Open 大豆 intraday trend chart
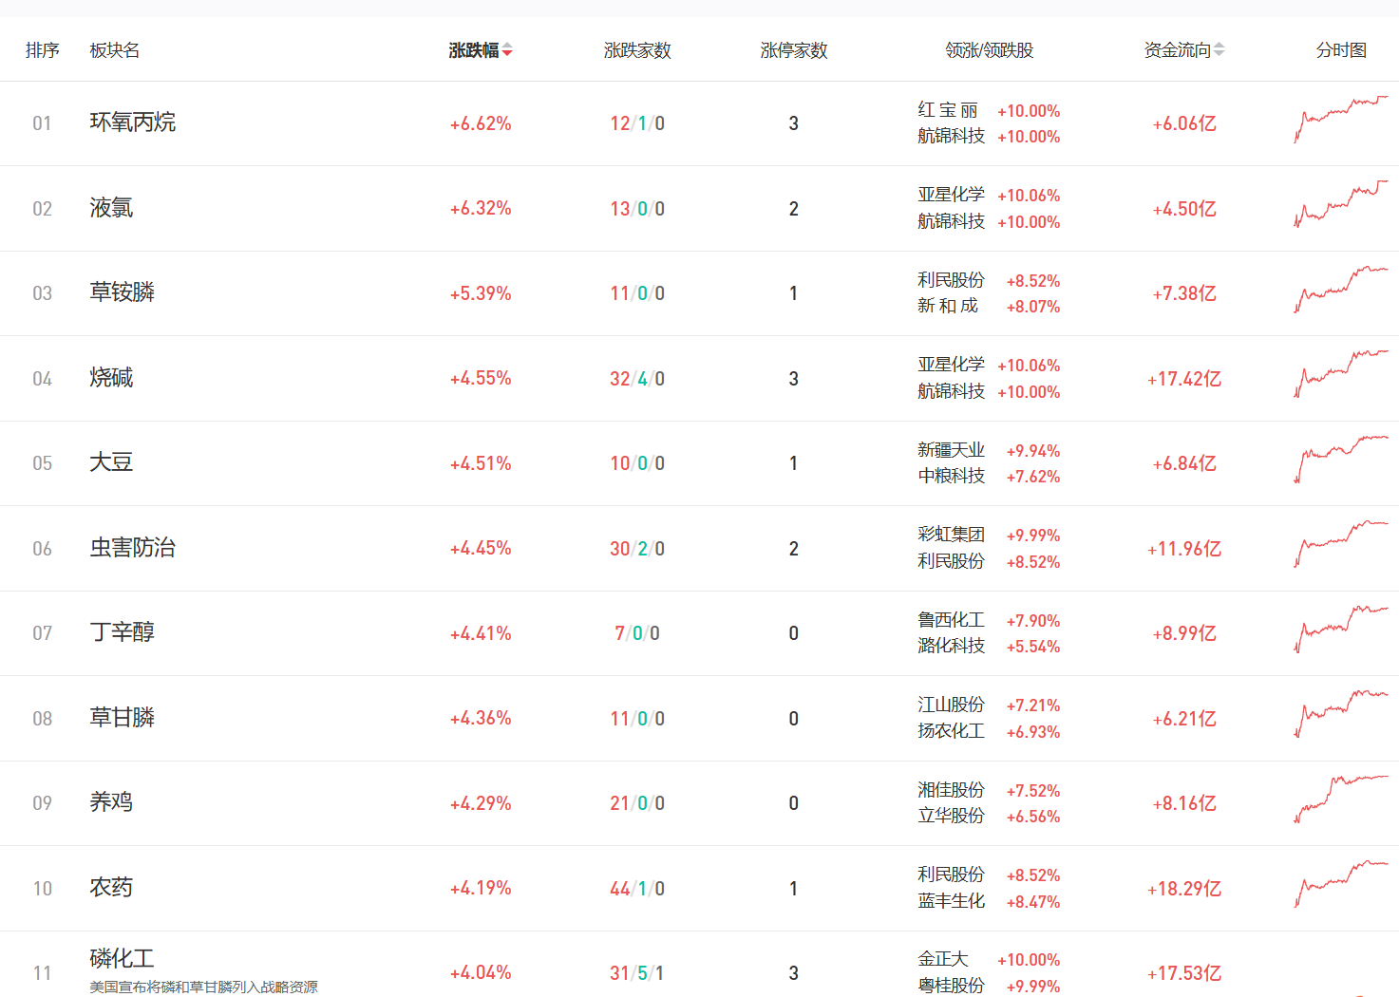The width and height of the screenshot is (1399, 997). click(1340, 460)
